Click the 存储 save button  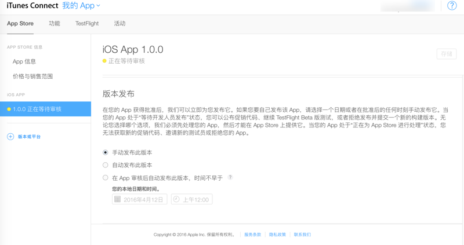447,54
